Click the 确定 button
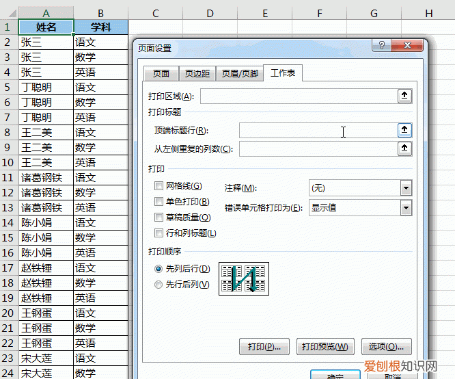This screenshot has width=455, height=379. click(335, 375)
